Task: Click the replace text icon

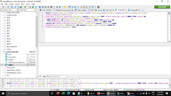Action: point(78,7)
